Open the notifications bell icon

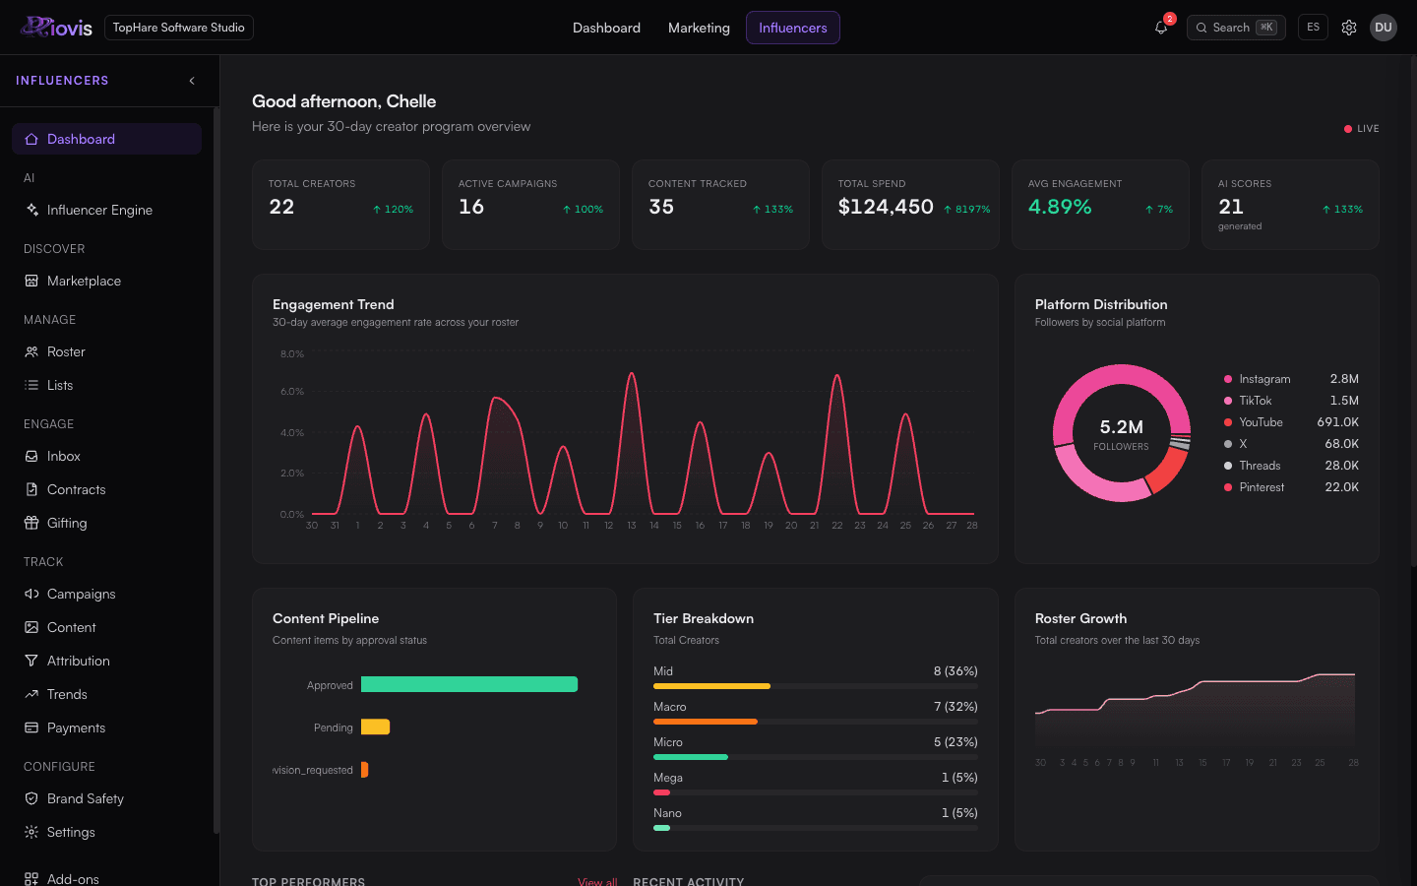[x=1161, y=28]
